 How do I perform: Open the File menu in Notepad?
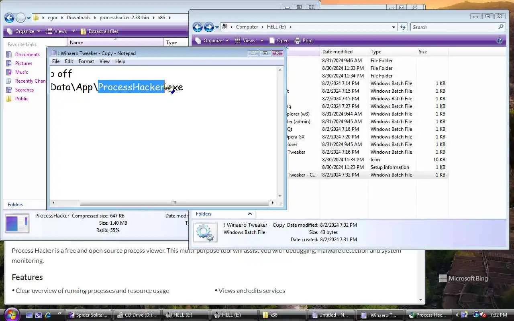click(x=56, y=61)
